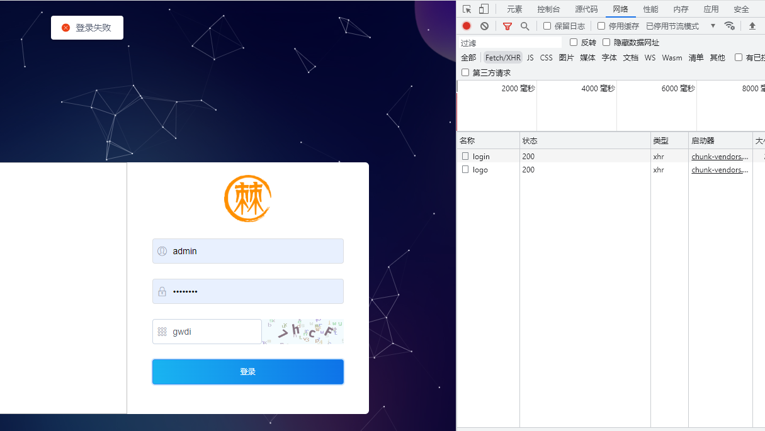
Task: Filter requests by 字体
Action: 609,57
